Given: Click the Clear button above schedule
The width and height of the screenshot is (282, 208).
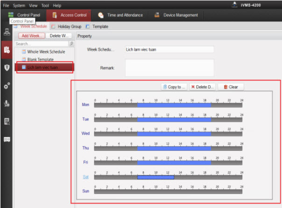Looking at the screenshot, I should tap(231, 87).
